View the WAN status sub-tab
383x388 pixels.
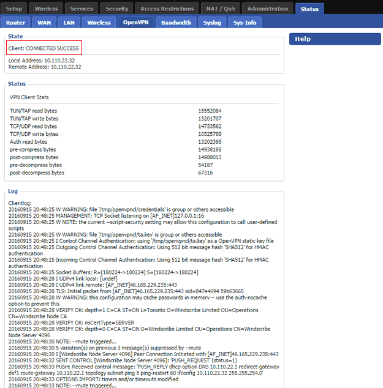click(44, 23)
